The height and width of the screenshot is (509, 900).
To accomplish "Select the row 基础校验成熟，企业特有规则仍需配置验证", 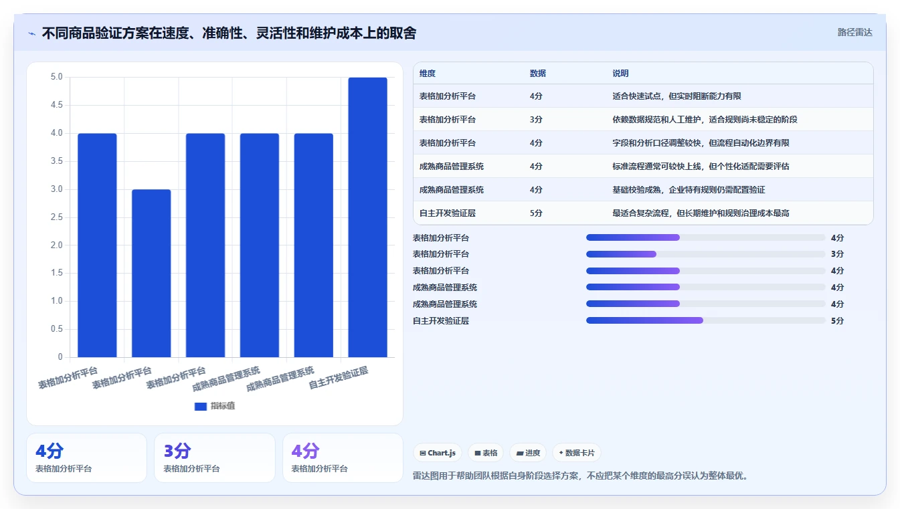I will tap(643, 190).
